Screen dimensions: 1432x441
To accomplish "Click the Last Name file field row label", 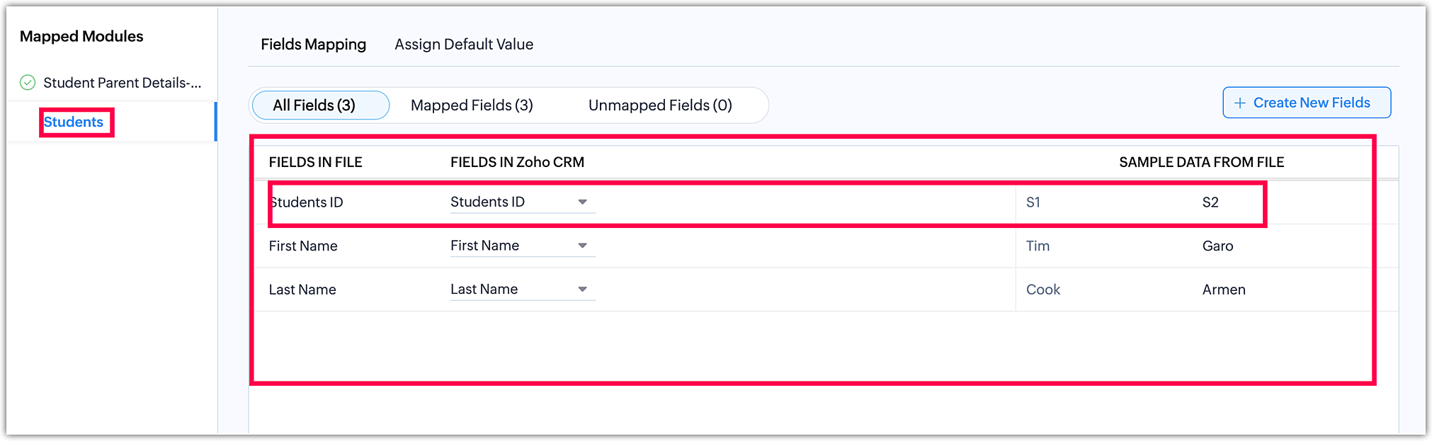I will click(x=302, y=290).
